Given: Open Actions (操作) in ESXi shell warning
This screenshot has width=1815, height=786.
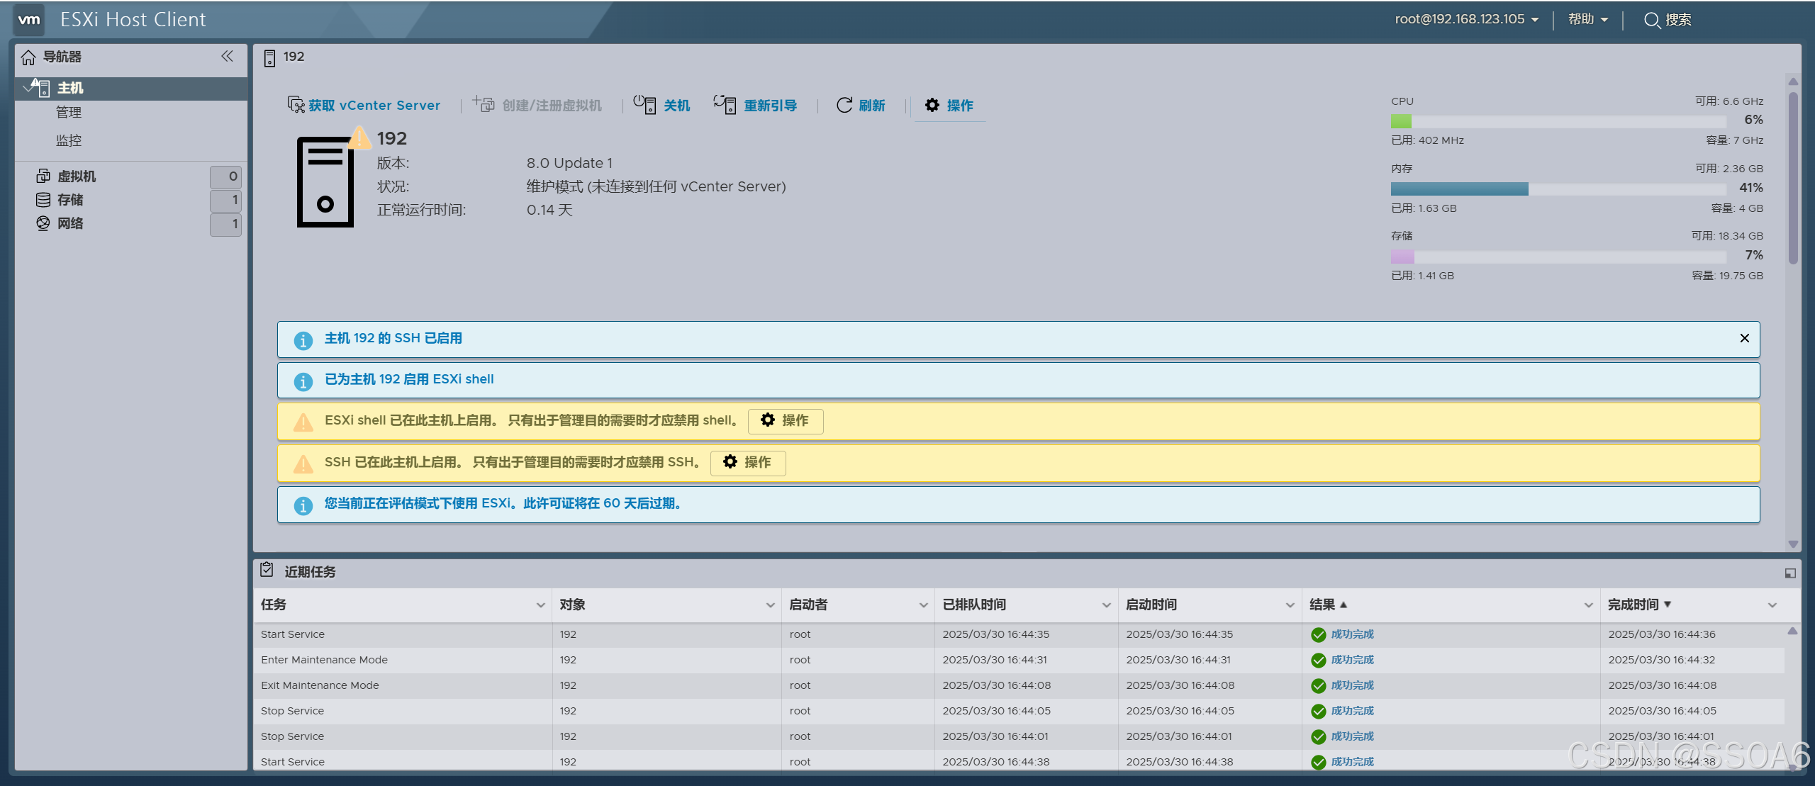Looking at the screenshot, I should (785, 420).
